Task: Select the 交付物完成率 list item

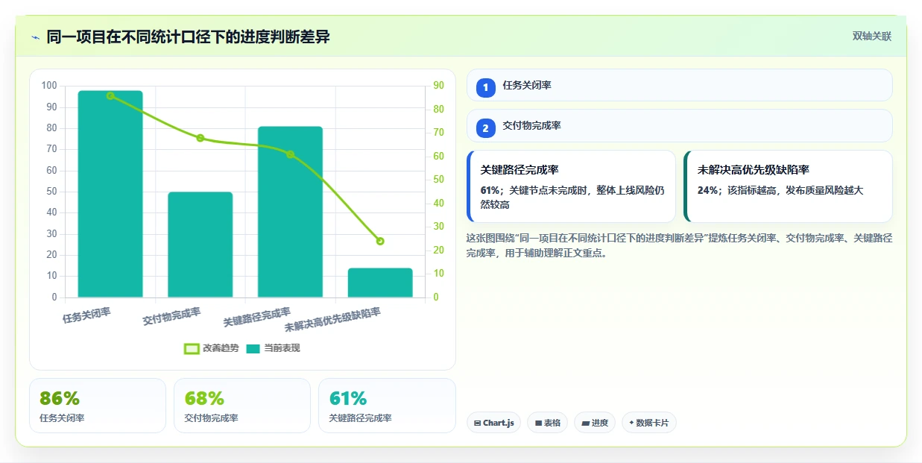Action: coord(679,126)
